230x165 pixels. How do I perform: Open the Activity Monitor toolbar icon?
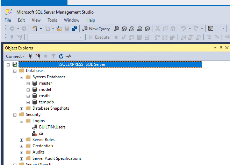[x=211, y=29]
